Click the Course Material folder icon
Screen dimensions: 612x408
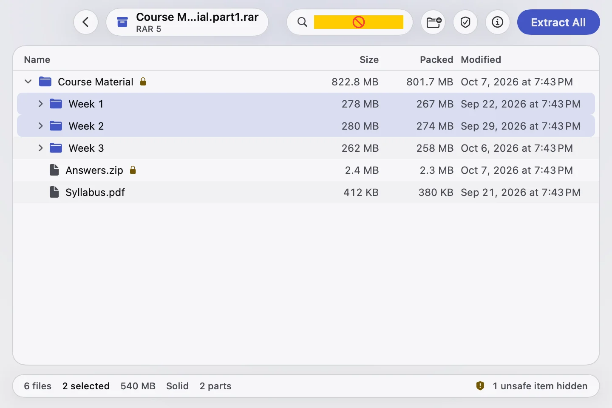click(x=45, y=82)
